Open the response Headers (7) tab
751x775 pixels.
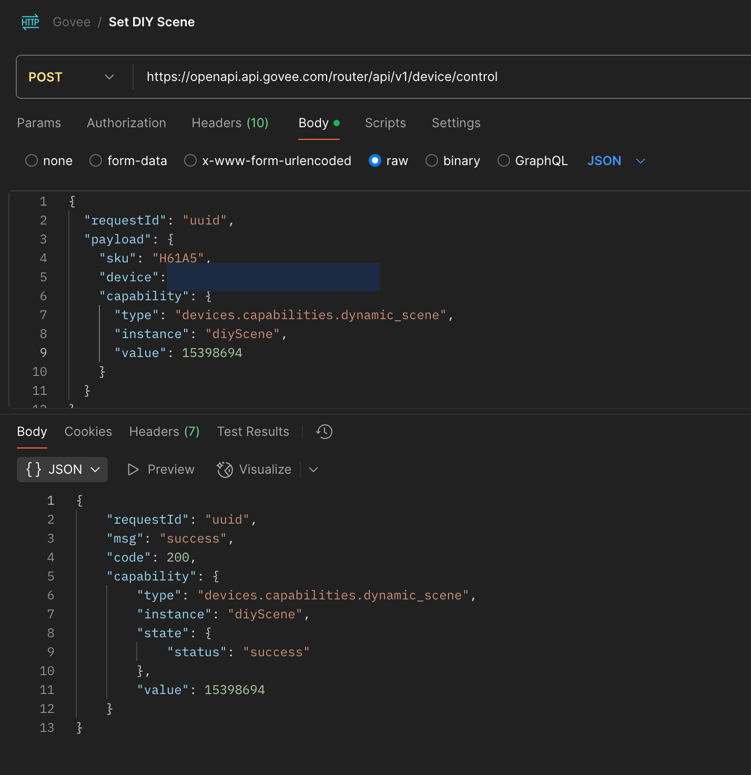[165, 432]
